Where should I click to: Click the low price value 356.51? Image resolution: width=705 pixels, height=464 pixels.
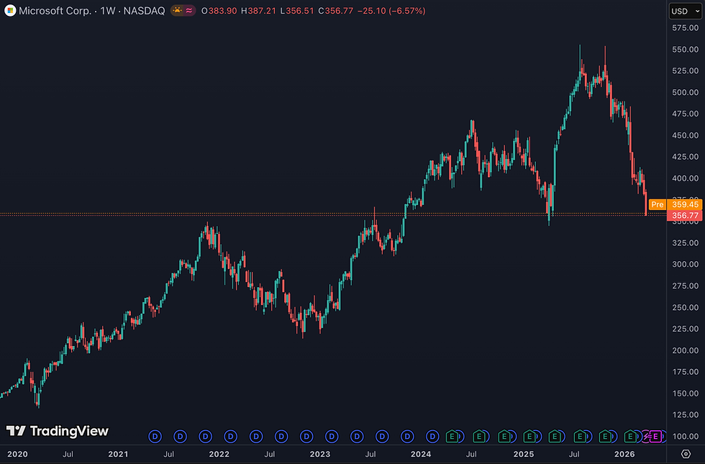300,11
